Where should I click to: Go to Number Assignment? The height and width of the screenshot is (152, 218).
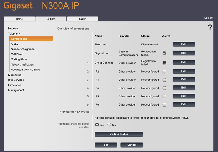(x=23, y=49)
